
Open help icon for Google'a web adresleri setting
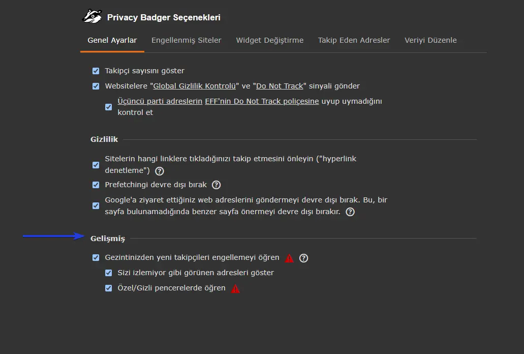[x=350, y=212]
